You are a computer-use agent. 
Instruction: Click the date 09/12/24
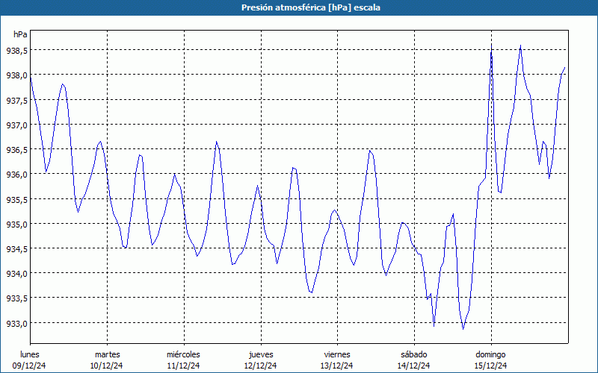(29, 366)
